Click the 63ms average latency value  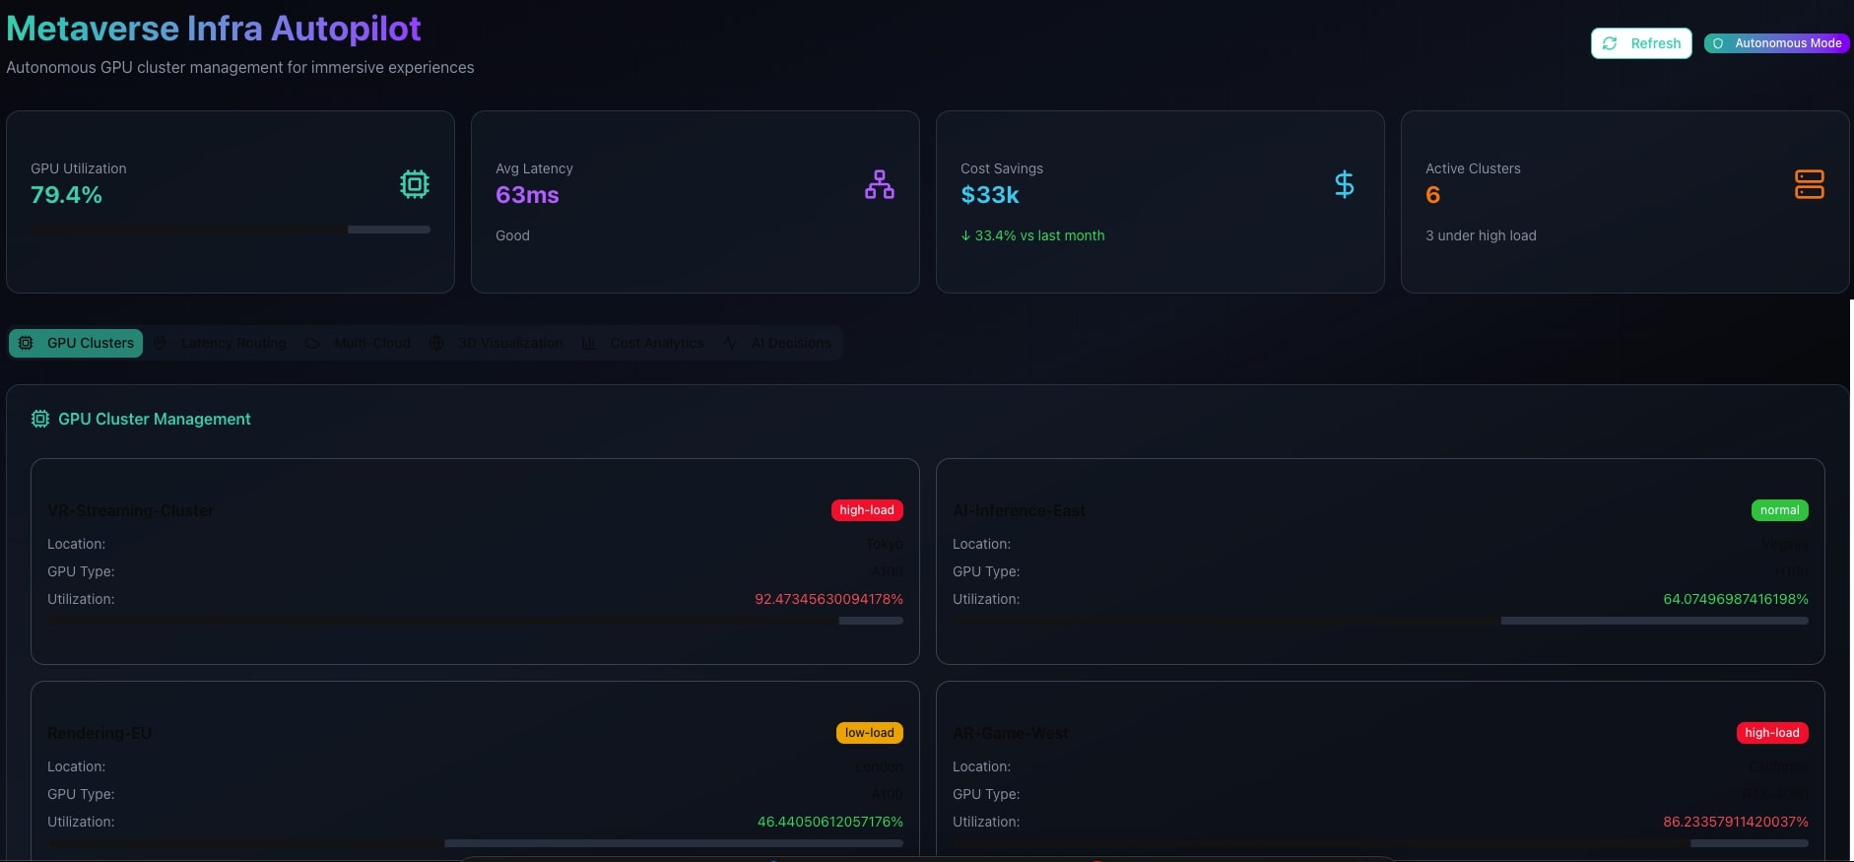click(527, 195)
